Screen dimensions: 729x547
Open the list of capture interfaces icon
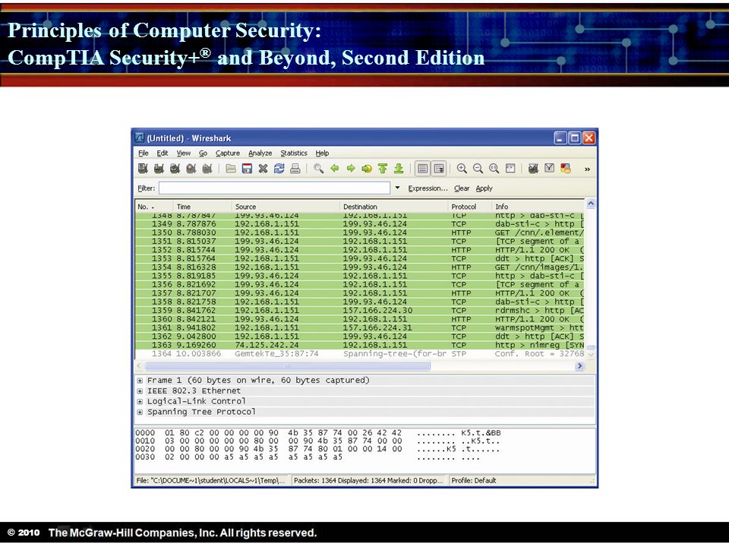(143, 169)
